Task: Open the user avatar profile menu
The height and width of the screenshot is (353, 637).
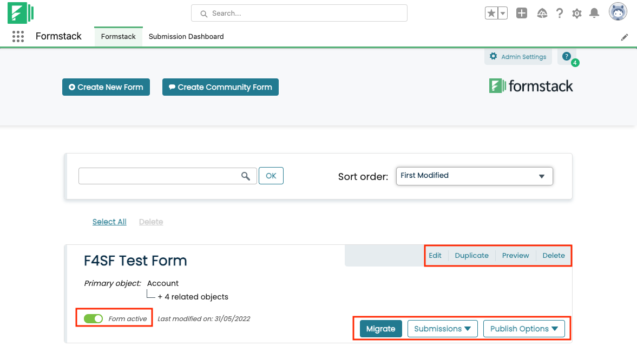Action: click(x=618, y=12)
